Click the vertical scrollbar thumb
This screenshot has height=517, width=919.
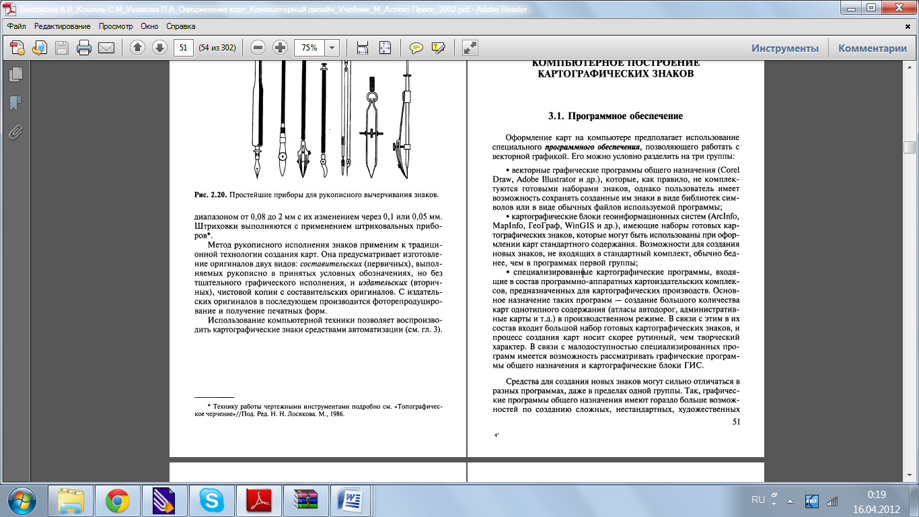click(x=910, y=147)
